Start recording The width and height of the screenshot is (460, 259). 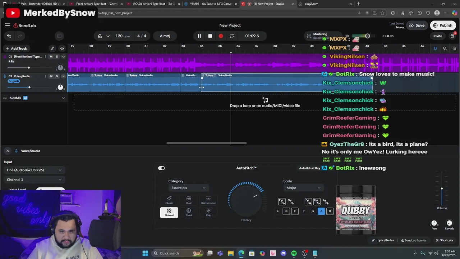click(221, 36)
